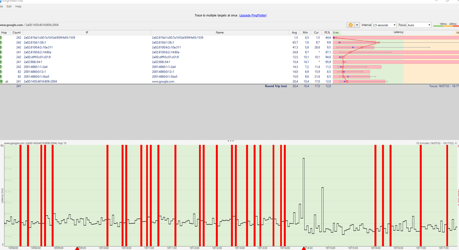Image resolution: width=459 pixels, height=250 pixels.
Task: Click the Latency graph column header
Action: [398, 32]
